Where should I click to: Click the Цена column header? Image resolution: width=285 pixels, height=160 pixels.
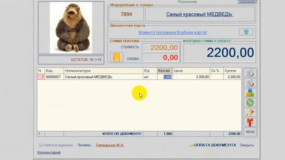pyautogui.click(x=191, y=71)
